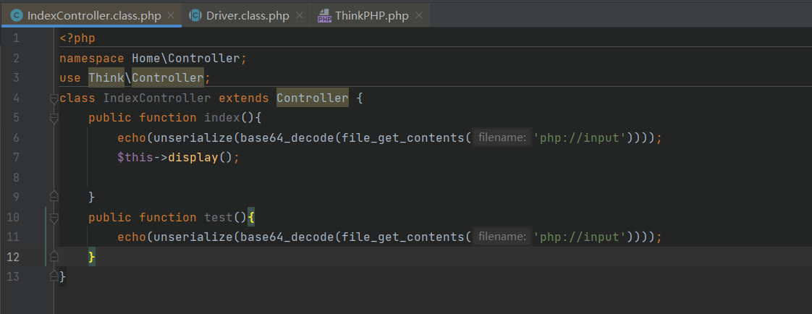Screen dimensions: 812x314
Task: Collapse the IndexController class fold marker
Action: 54,98
